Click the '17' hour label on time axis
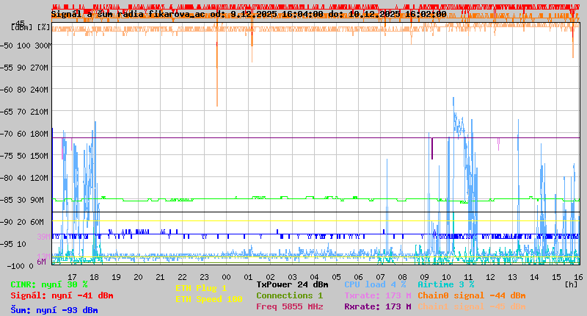 tap(72, 277)
